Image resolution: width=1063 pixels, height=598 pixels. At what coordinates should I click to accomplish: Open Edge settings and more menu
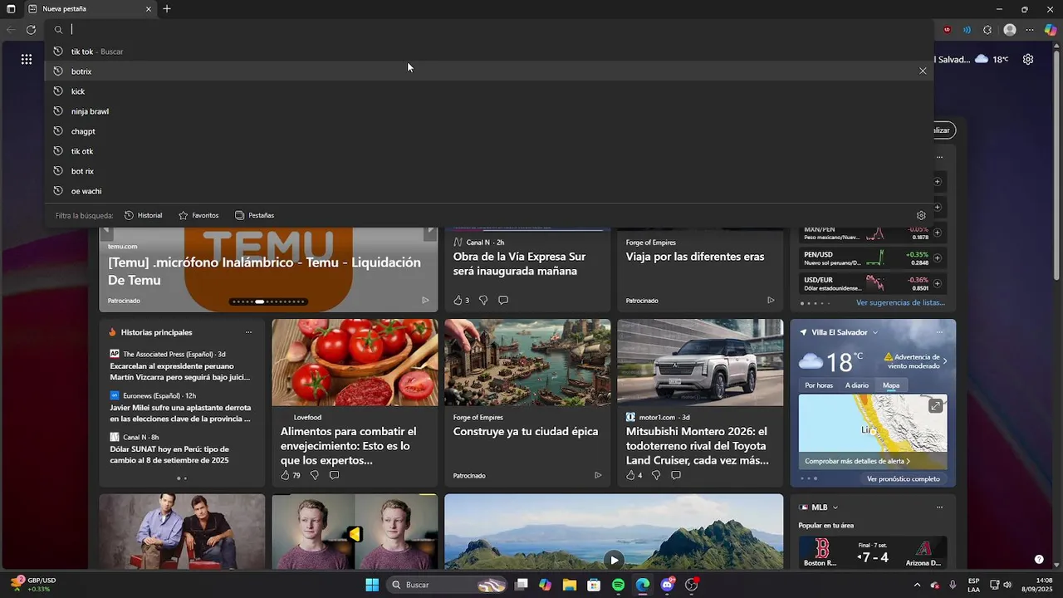point(1030,30)
